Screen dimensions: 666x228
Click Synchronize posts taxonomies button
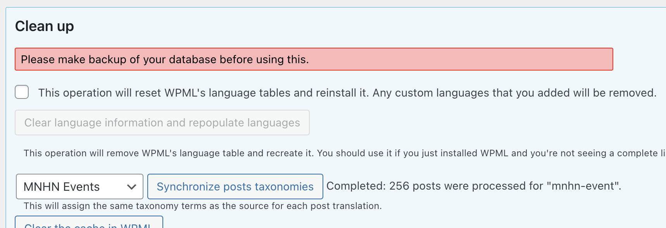235,187
